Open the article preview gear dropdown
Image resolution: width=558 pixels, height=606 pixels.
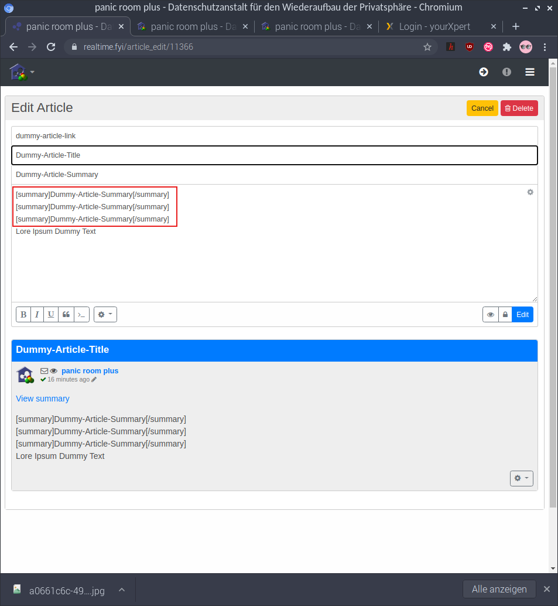[x=521, y=478]
